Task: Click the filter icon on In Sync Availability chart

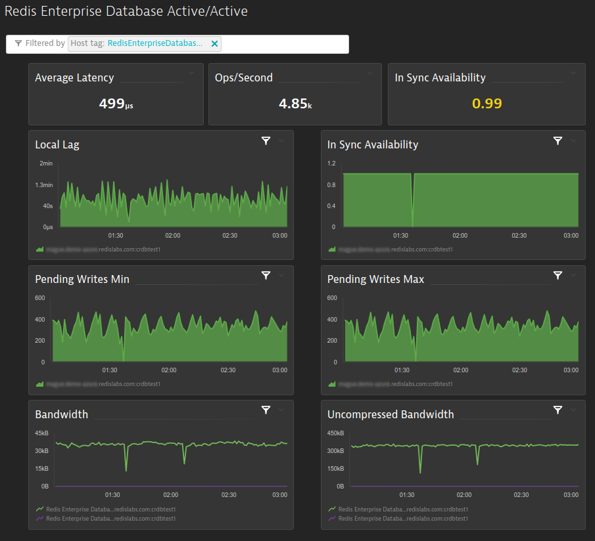Action: pyautogui.click(x=558, y=141)
